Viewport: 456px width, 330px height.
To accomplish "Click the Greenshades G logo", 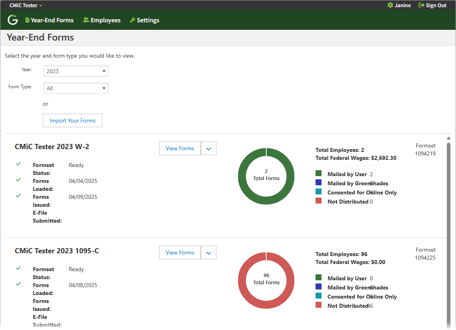I will pos(12,20).
